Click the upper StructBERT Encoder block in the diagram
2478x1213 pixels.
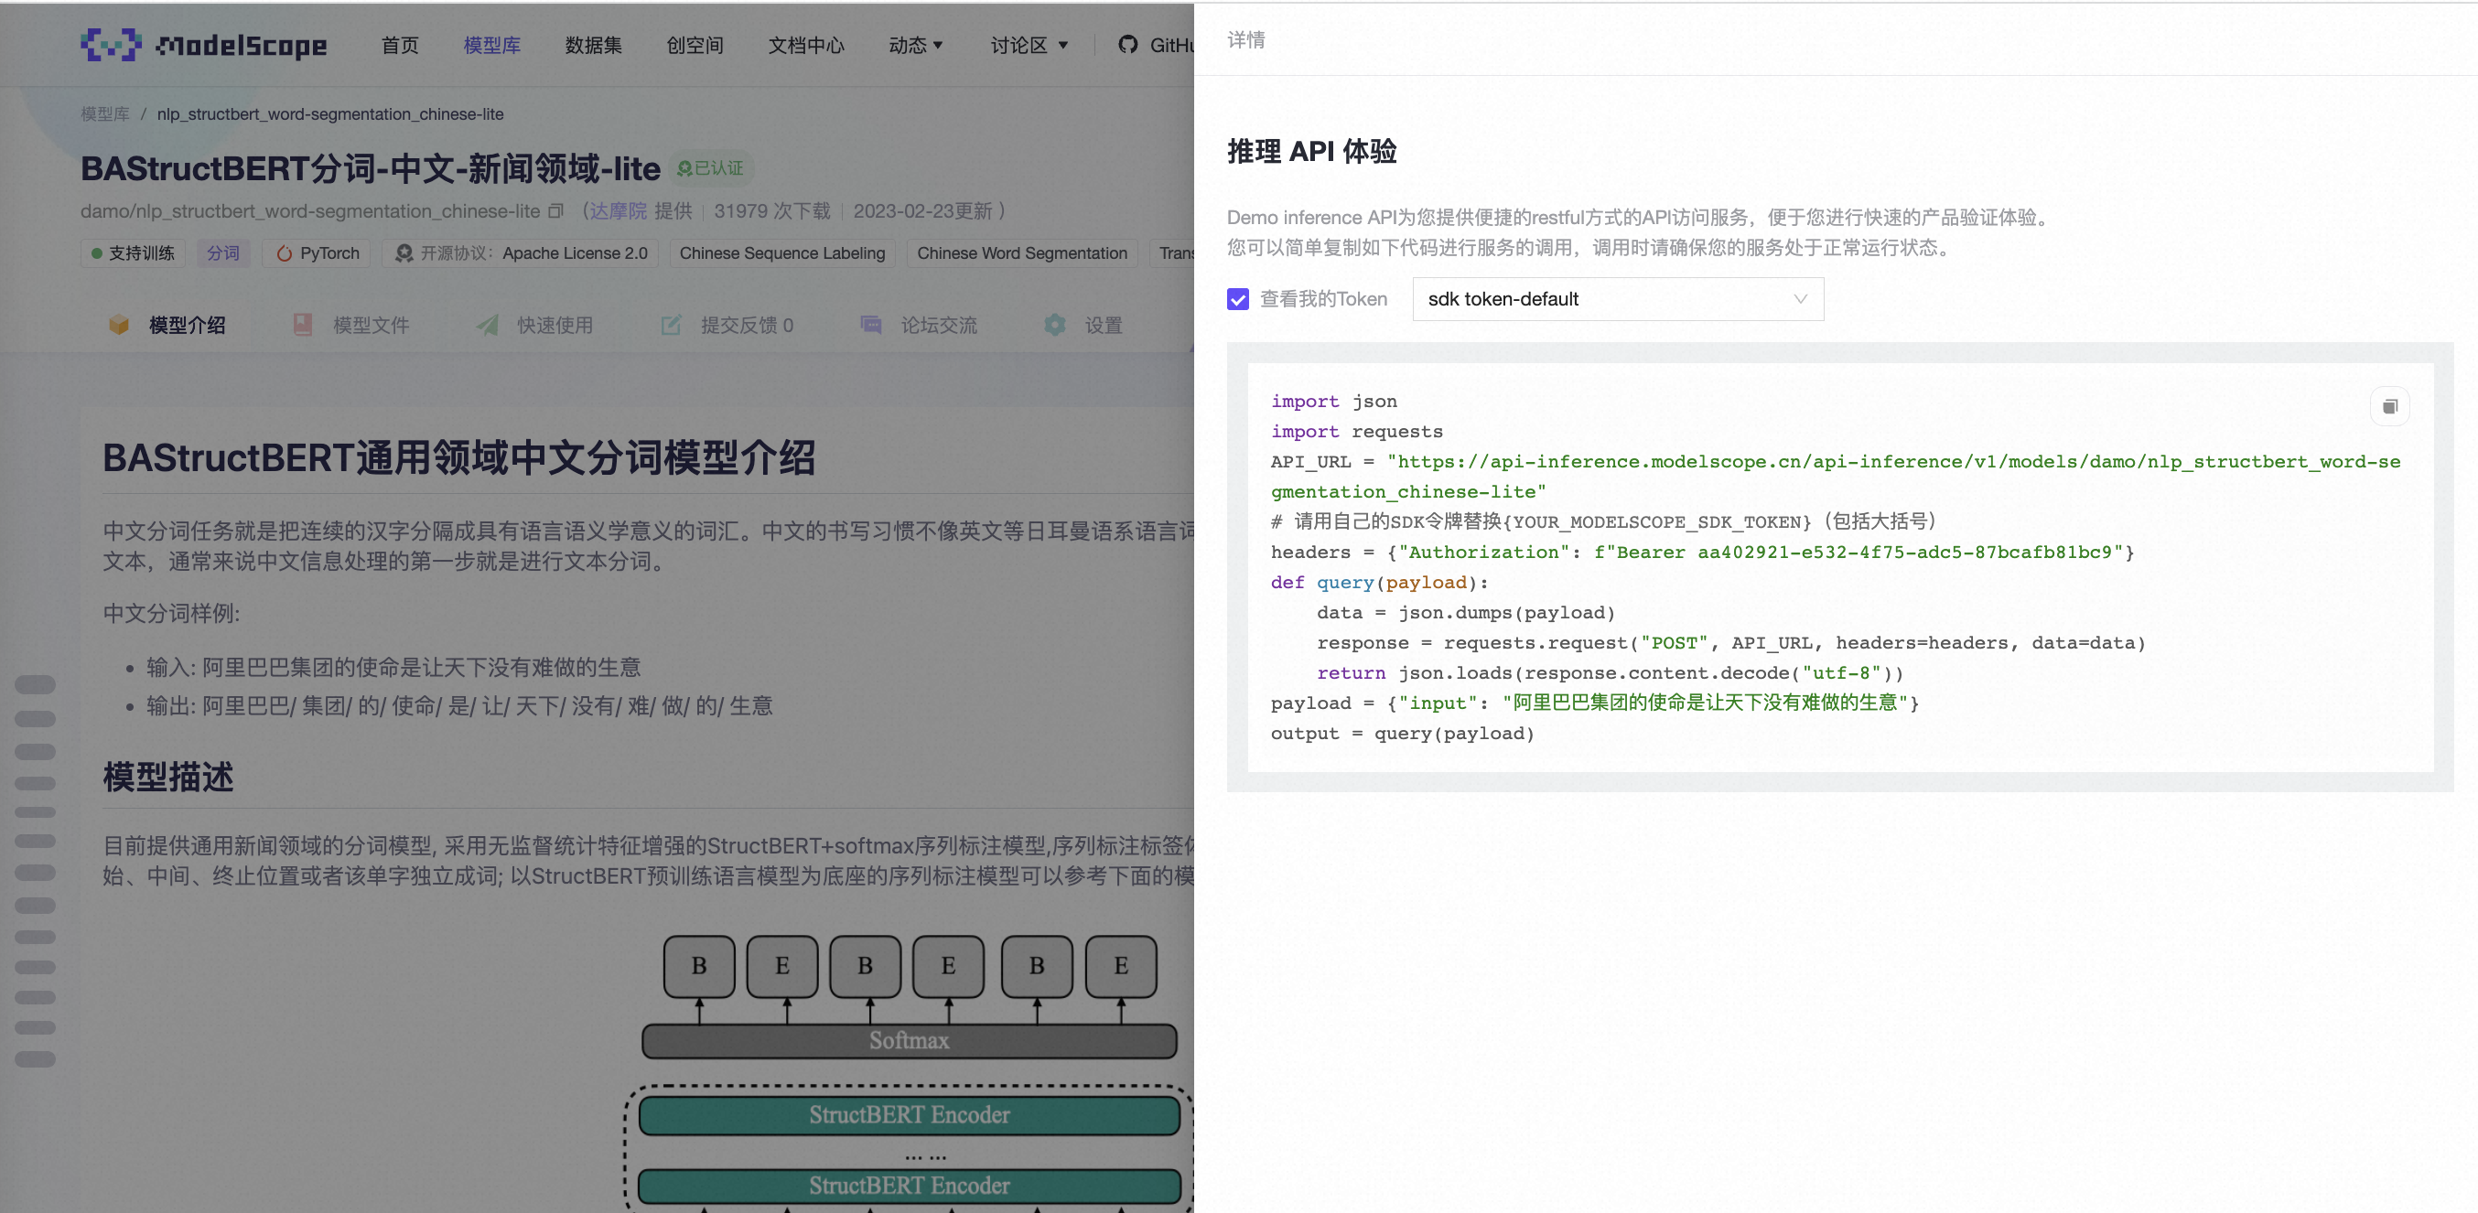point(909,1115)
